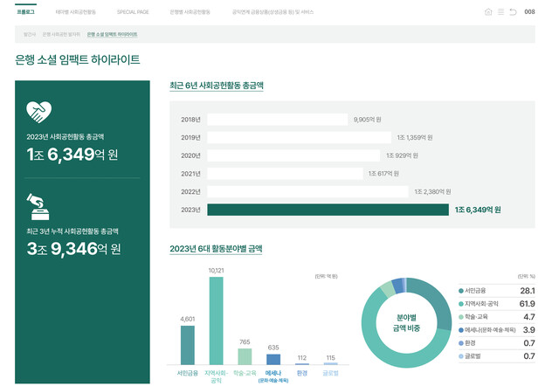Click the 9,905억 원 value label

367,120
